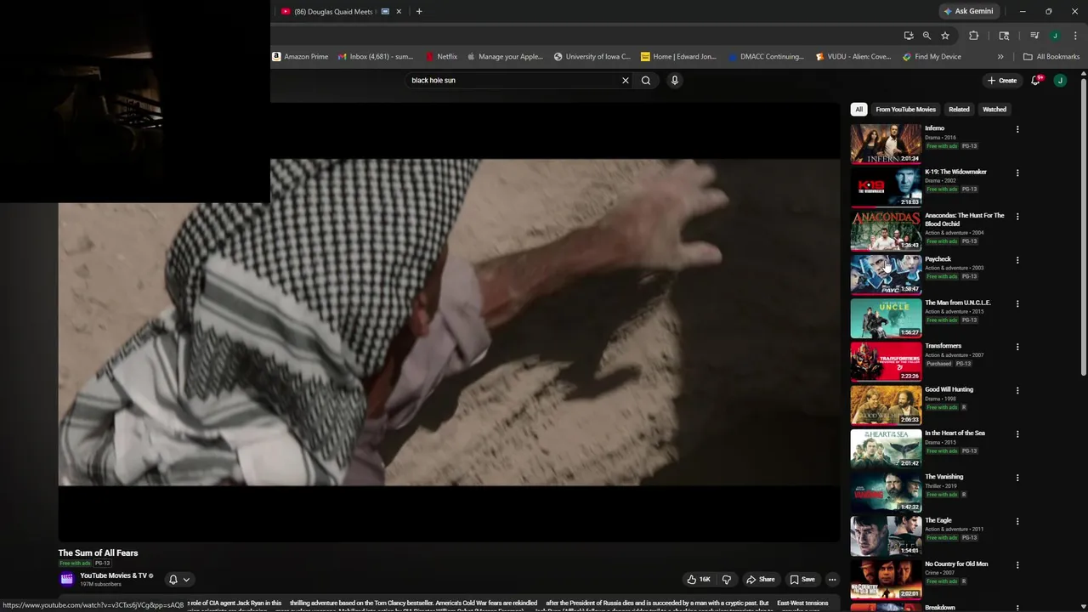
Task: Open No Country for Old Men title
Action: click(956, 564)
